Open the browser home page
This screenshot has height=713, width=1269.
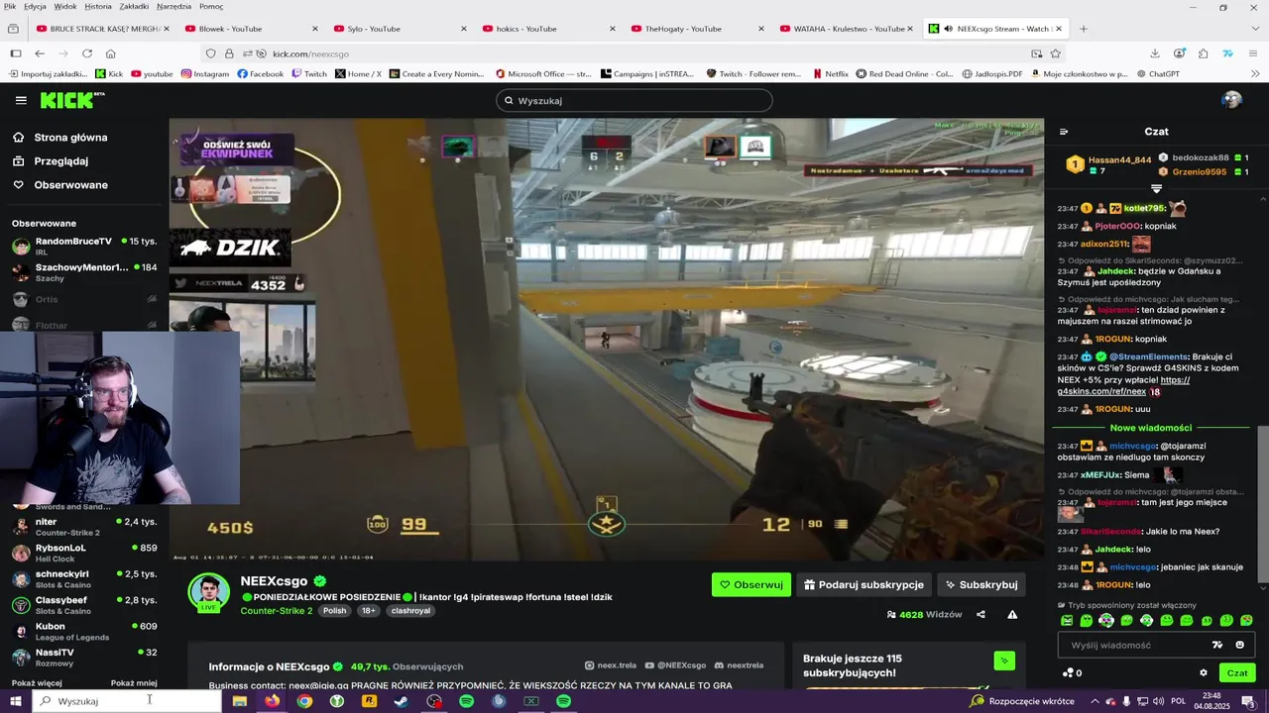[x=110, y=53]
